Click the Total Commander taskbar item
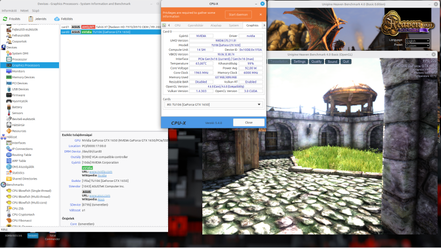 tap(52, 238)
